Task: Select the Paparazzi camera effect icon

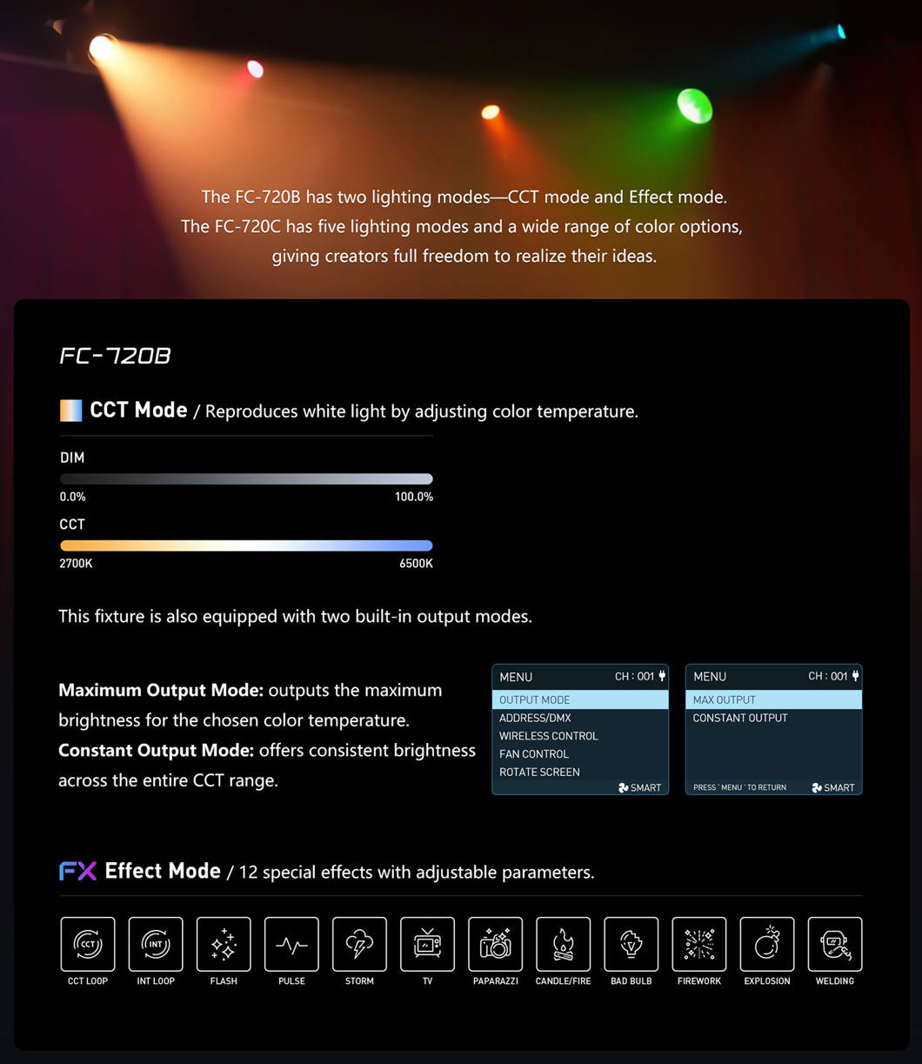Action: point(495,944)
